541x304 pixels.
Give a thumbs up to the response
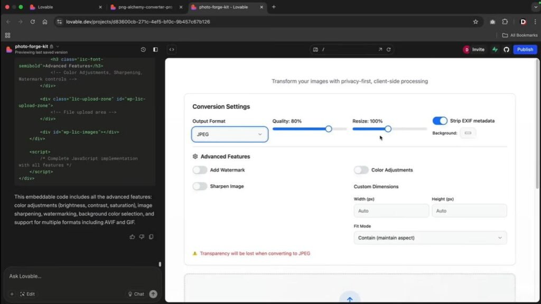[132, 237]
